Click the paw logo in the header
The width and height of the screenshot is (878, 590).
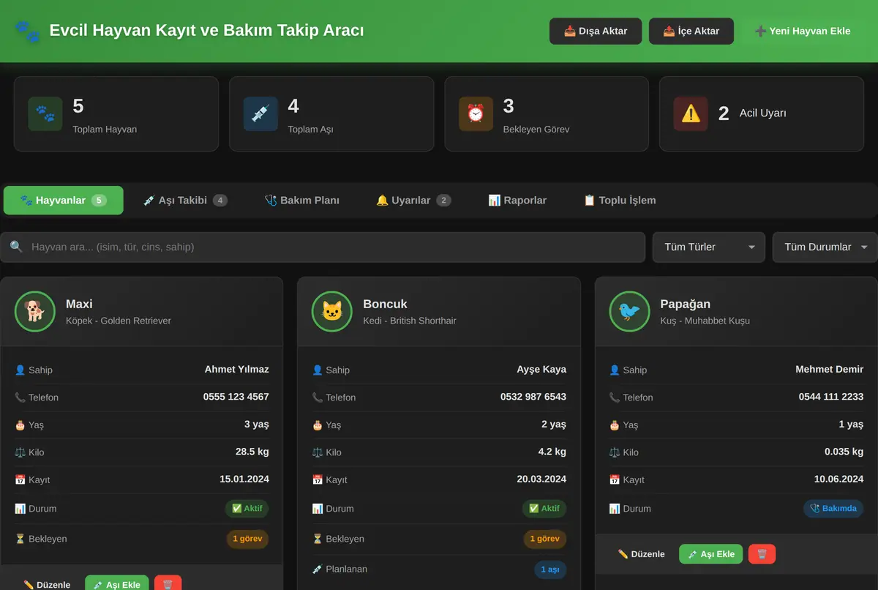[x=28, y=31]
